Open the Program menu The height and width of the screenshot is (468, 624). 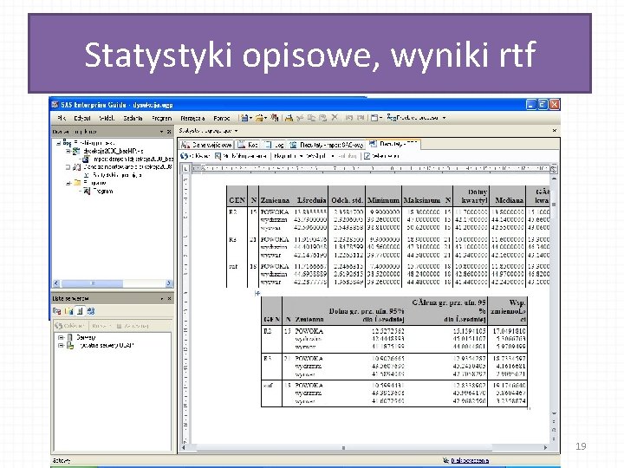(161, 118)
